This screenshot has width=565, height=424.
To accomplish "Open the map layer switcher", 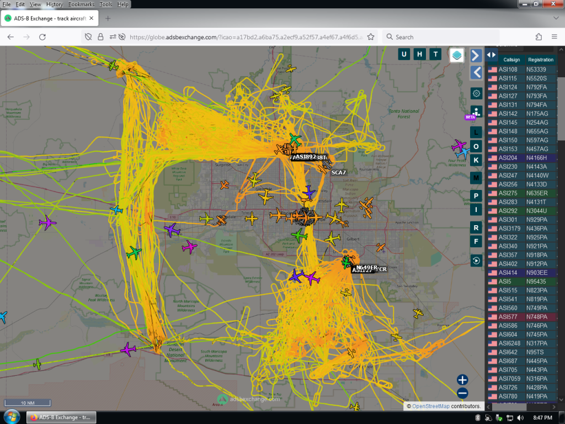I will (456, 55).
